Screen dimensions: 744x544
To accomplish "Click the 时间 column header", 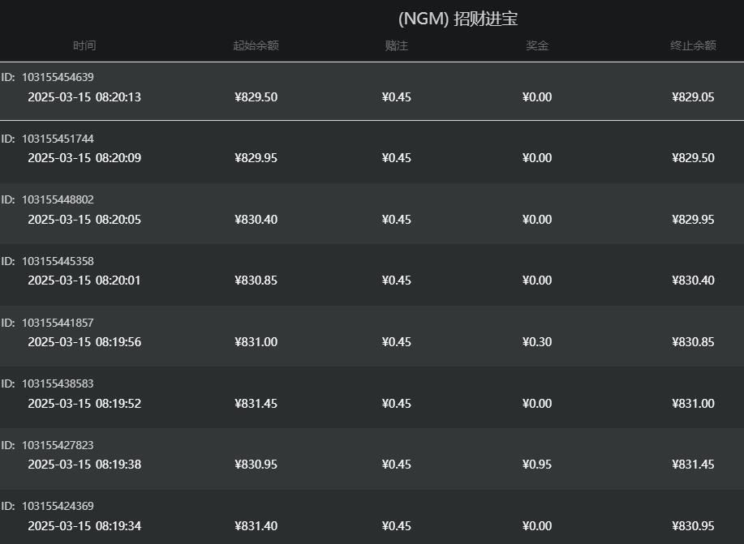I will (x=84, y=45).
